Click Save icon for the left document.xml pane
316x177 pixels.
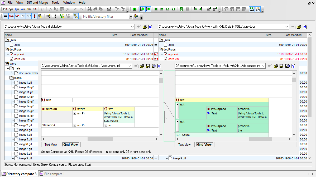point(148,66)
